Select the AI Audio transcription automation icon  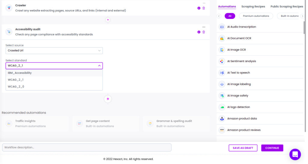coord(222,27)
